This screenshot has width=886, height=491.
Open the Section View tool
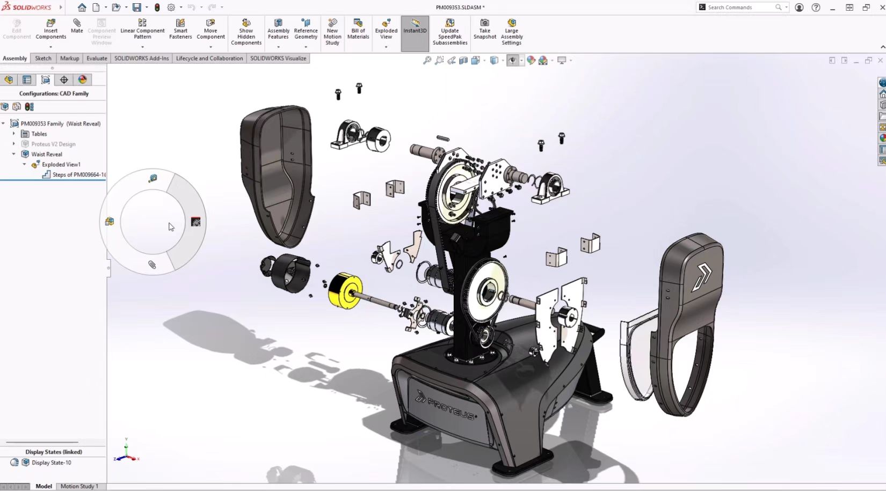point(463,61)
